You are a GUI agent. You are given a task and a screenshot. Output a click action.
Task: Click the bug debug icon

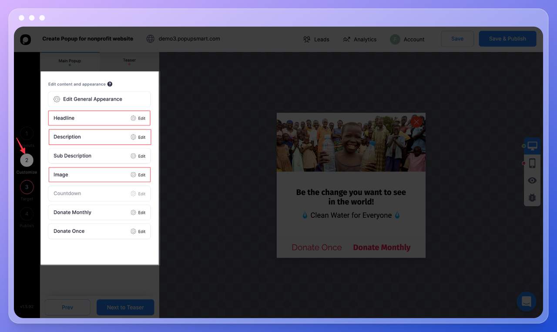pos(532,198)
